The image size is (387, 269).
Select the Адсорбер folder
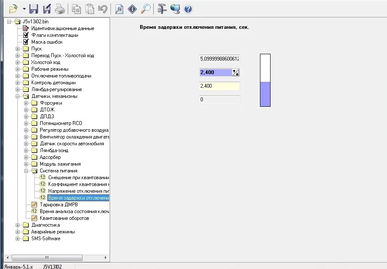click(50, 157)
